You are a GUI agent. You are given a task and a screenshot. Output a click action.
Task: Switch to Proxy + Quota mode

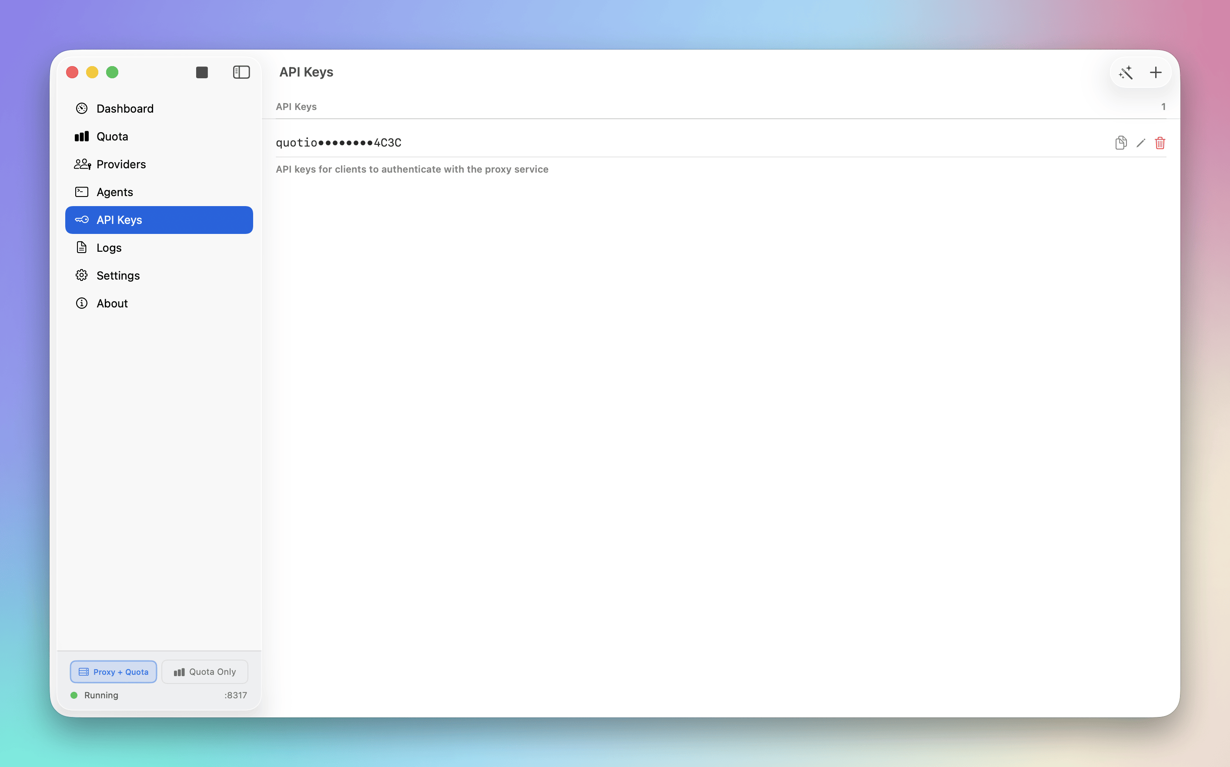114,672
